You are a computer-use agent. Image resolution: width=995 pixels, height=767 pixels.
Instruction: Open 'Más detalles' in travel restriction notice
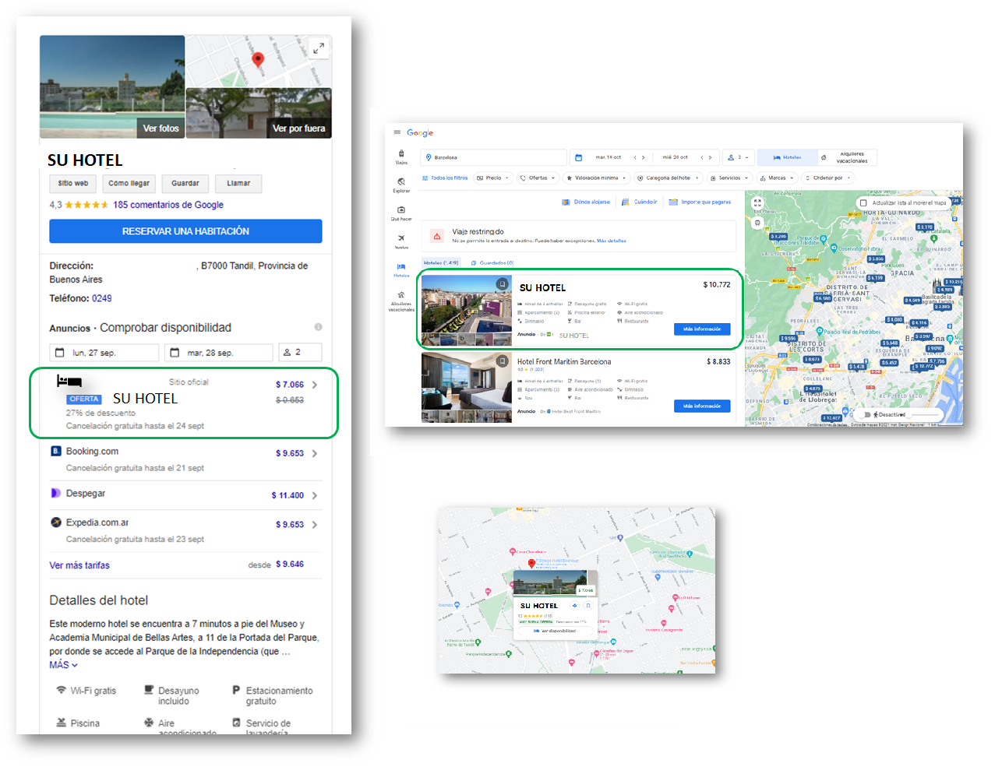coord(612,241)
